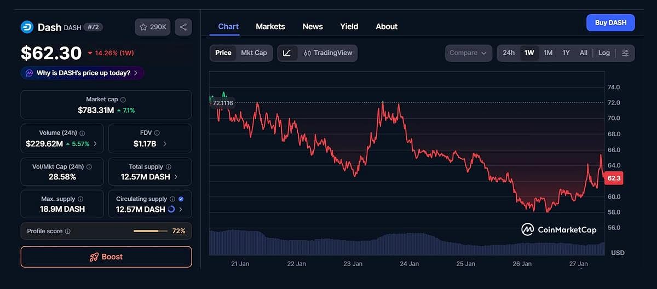Toggle Price chart view

[x=223, y=53]
